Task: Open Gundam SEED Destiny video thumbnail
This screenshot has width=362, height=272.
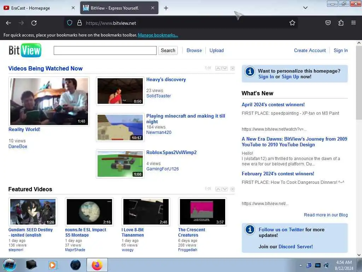Action: 33,212
